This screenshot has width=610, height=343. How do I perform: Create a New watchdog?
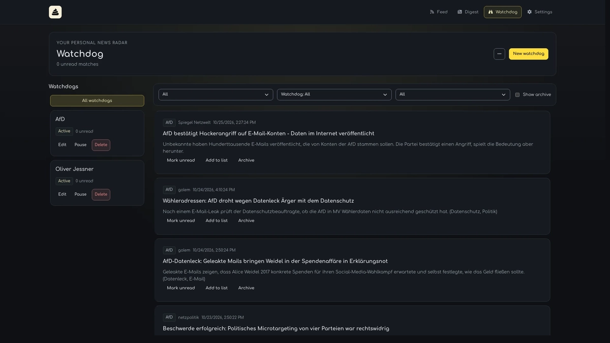529,54
